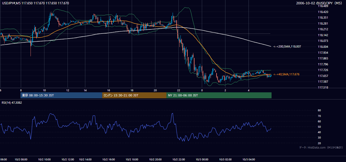Click hour tick '22' under the price chart
The height and width of the screenshot is (162, 346).
(179, 90)
